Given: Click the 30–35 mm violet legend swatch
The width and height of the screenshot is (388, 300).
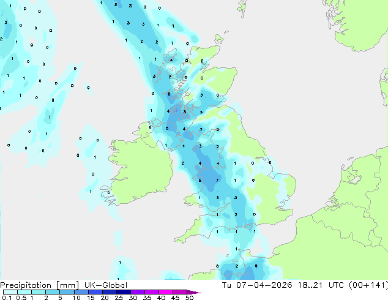Looking at the screenshot, I should point(138,292).
